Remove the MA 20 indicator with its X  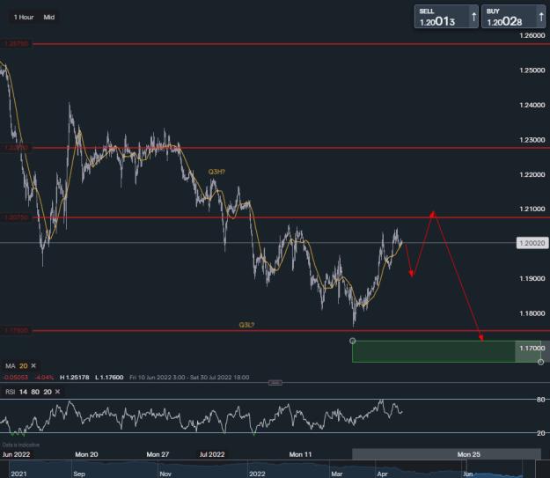pyautogui.click(x=33, y=365)
